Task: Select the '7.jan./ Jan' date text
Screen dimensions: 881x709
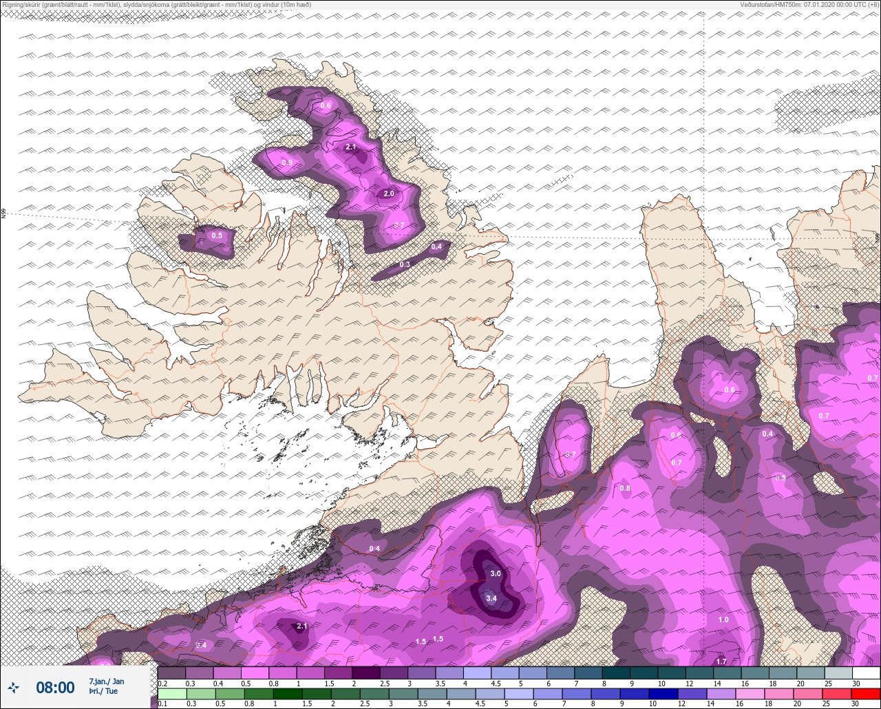Action: click(107, 681)
